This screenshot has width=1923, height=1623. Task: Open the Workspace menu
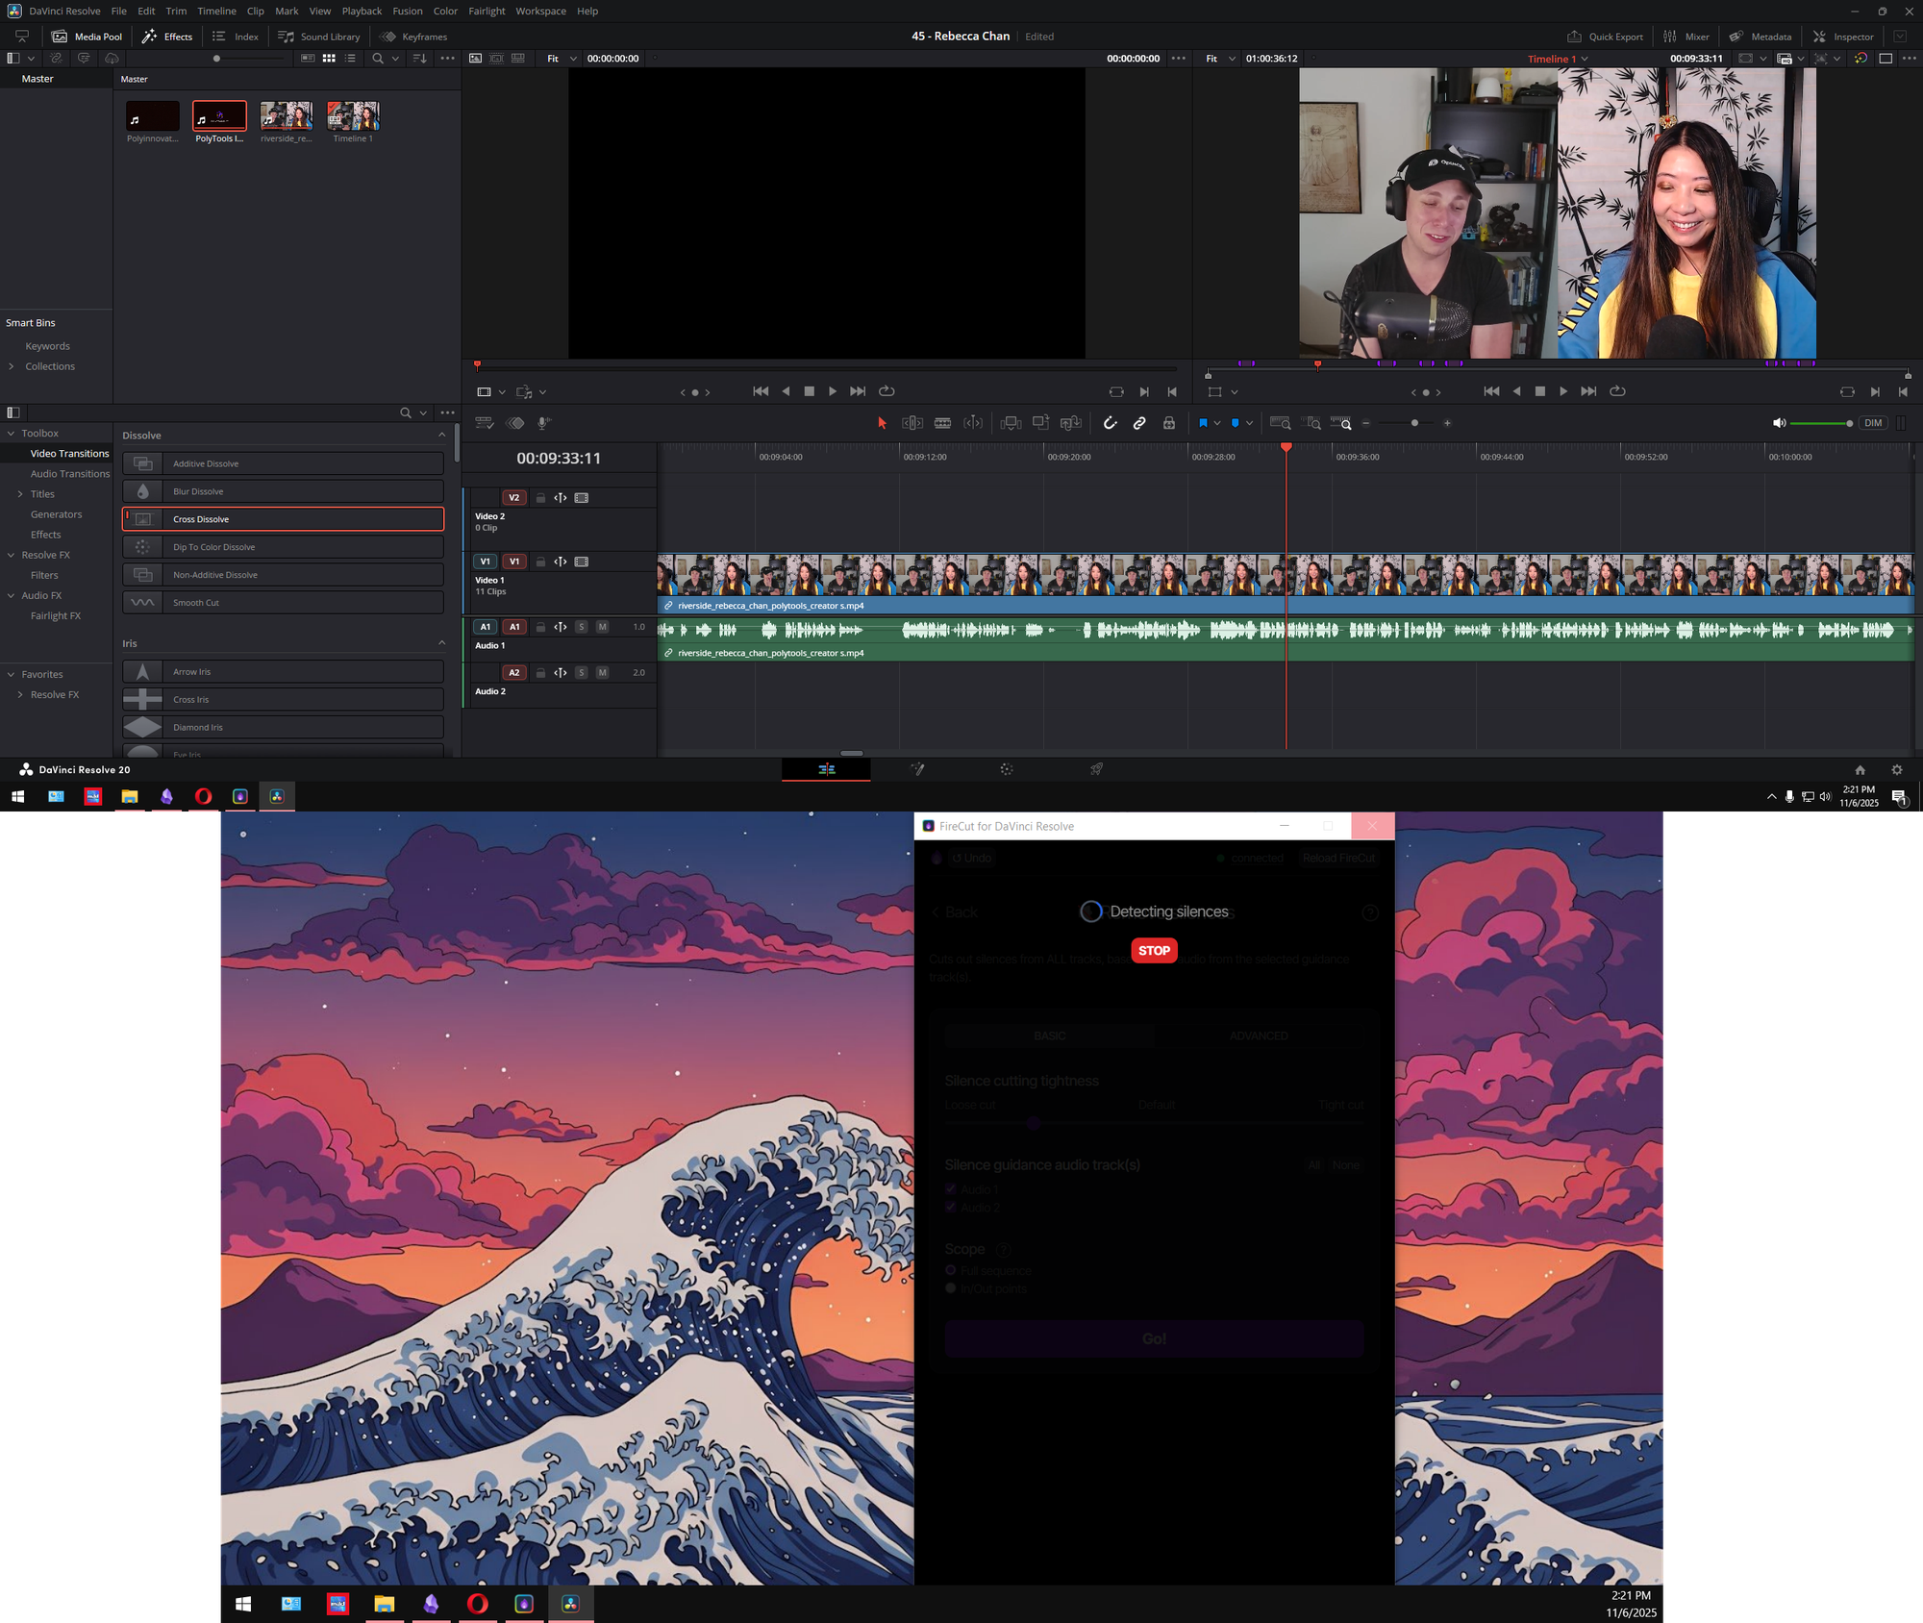click(x=540, y=12)
